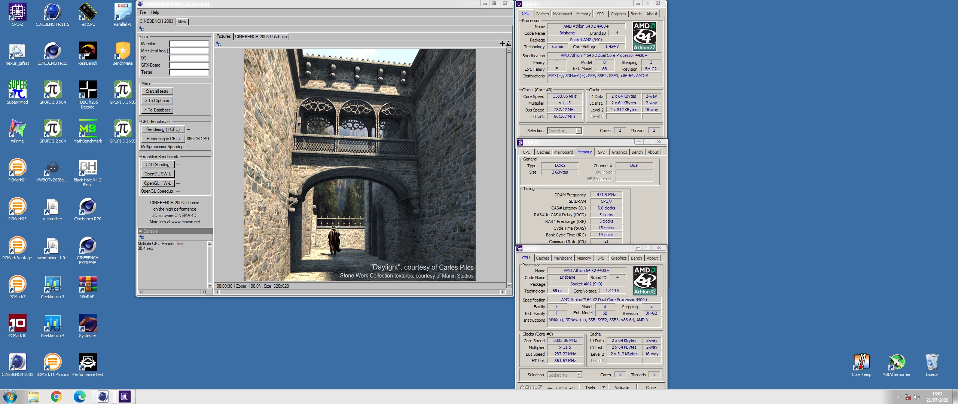Open File Explorer from the taskbar
This screenshot has width=958, height=404.
pos(33,397)
